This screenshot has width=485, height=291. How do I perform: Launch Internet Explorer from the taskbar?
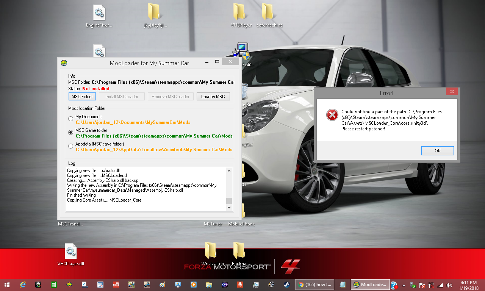click(23, 285)
